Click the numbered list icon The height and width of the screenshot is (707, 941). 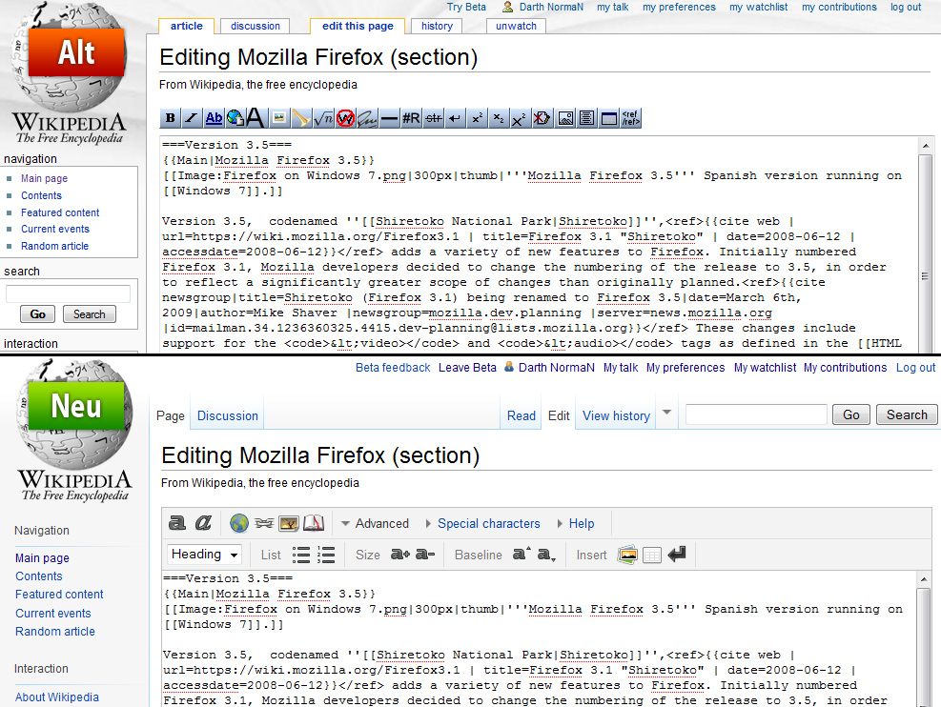pos(326,555)
